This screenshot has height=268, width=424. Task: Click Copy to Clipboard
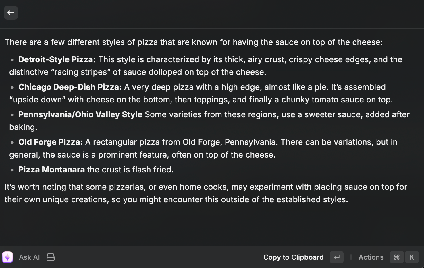293,257
